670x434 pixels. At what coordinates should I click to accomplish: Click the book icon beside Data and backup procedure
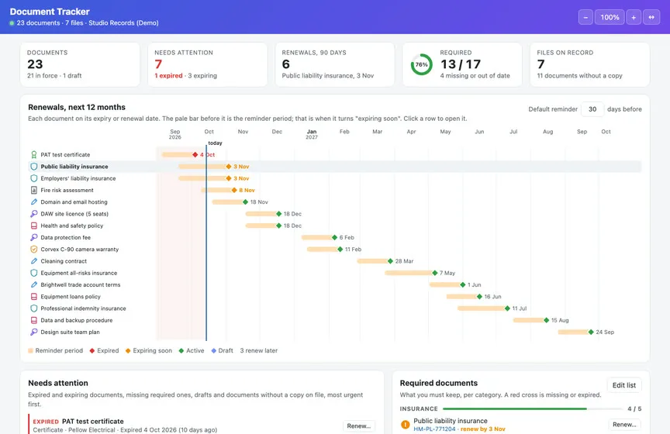coord(34,320)
